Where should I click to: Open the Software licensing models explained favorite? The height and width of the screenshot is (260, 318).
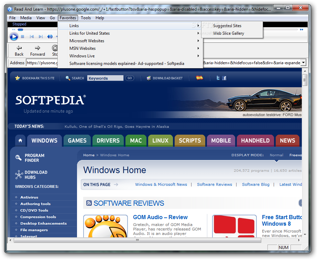(130, 64)
